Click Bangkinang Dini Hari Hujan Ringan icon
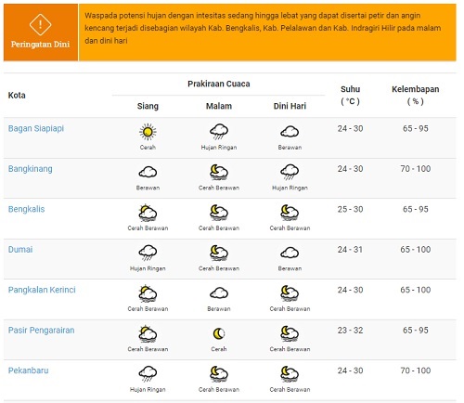The width and height of the screenshot is (464, 403). [290, 172]
